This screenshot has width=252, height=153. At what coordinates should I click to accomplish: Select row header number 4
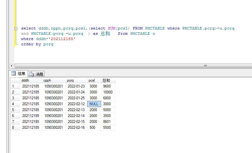[x=15, y=104]
